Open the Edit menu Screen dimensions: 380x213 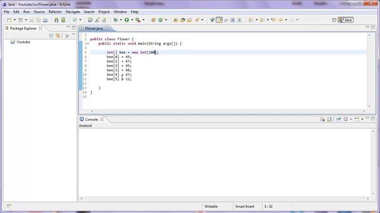[16, 12]
